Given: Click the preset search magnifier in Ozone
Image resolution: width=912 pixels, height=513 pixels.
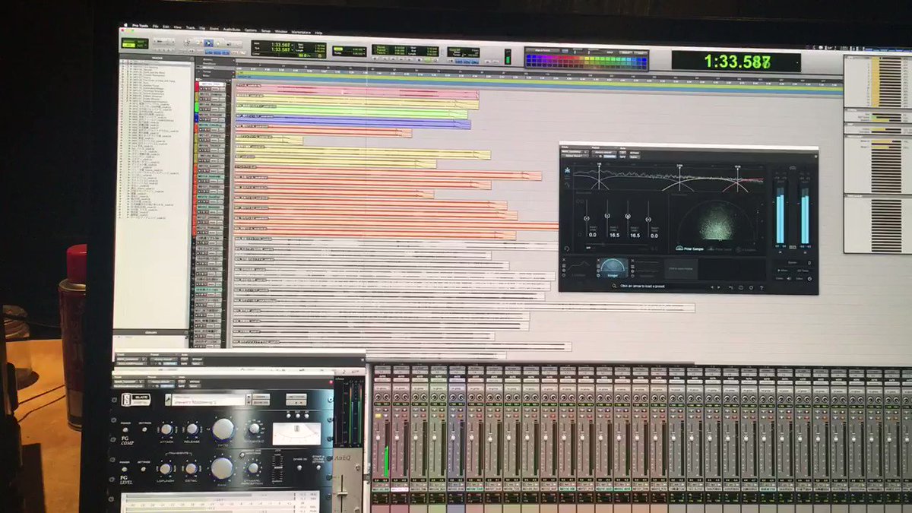Looking at the screenshot, I should [614, 287].
